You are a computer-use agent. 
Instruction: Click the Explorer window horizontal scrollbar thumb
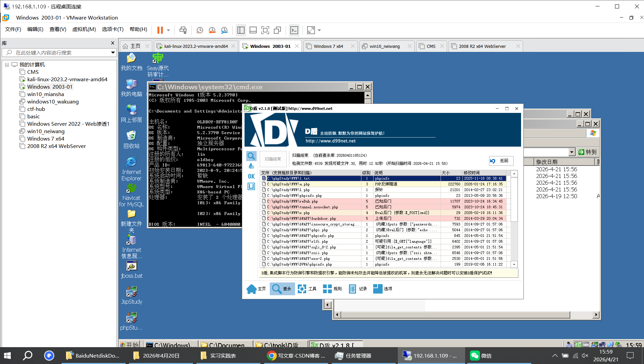click(x=455, y=315)
